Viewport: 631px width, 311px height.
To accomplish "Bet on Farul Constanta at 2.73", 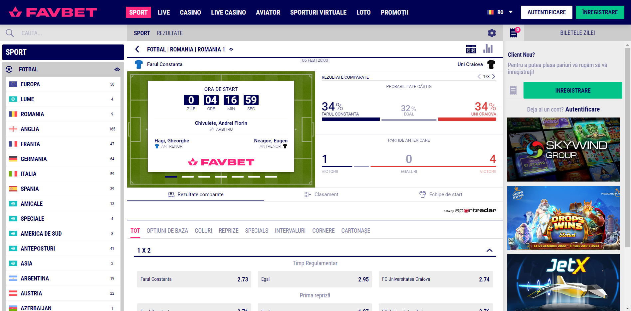I will [x=194, y=279].
